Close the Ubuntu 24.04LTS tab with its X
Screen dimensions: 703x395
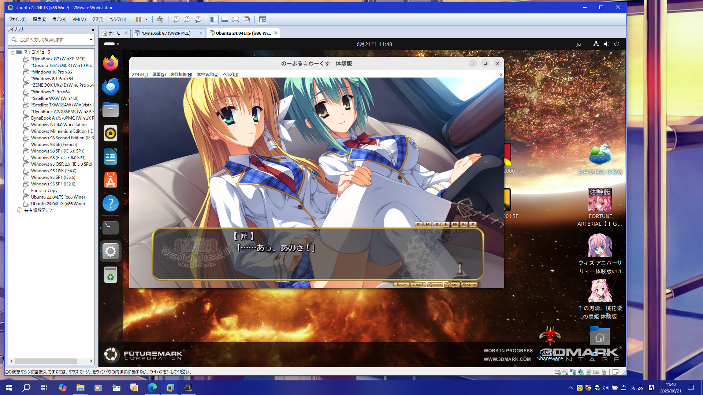pyautogui.click(x=276, y=33)
